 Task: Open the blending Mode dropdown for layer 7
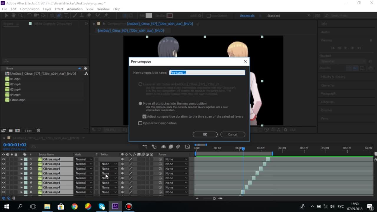(x=84, y=188)
